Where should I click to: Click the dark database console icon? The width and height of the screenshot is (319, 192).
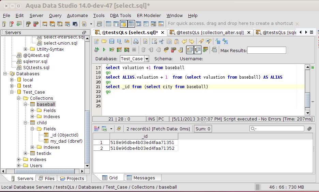[75, 24]
